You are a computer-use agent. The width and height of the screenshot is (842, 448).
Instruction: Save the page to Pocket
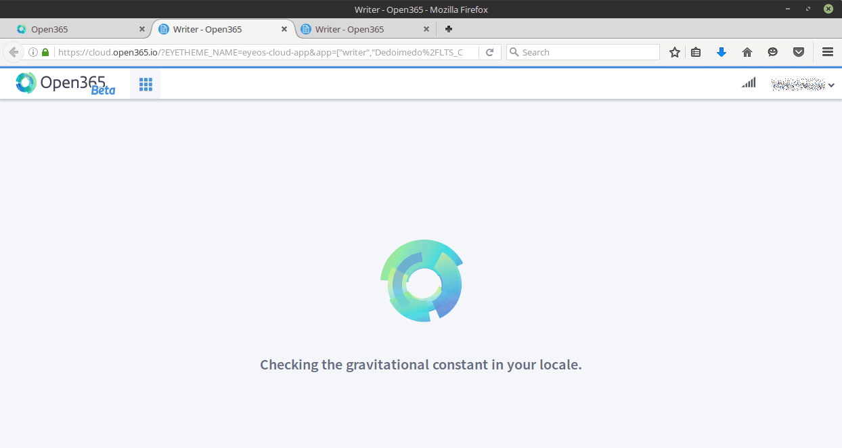coord(799,52)
